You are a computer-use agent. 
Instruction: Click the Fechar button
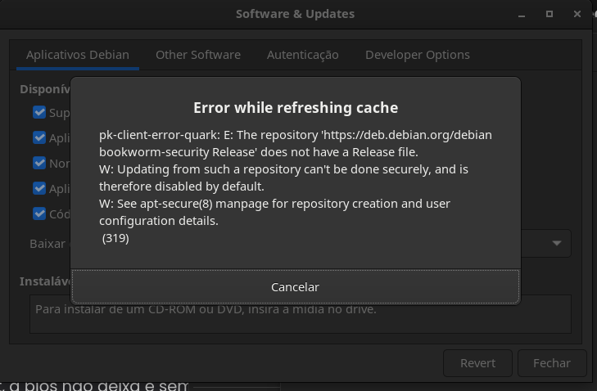coord(551,363)
